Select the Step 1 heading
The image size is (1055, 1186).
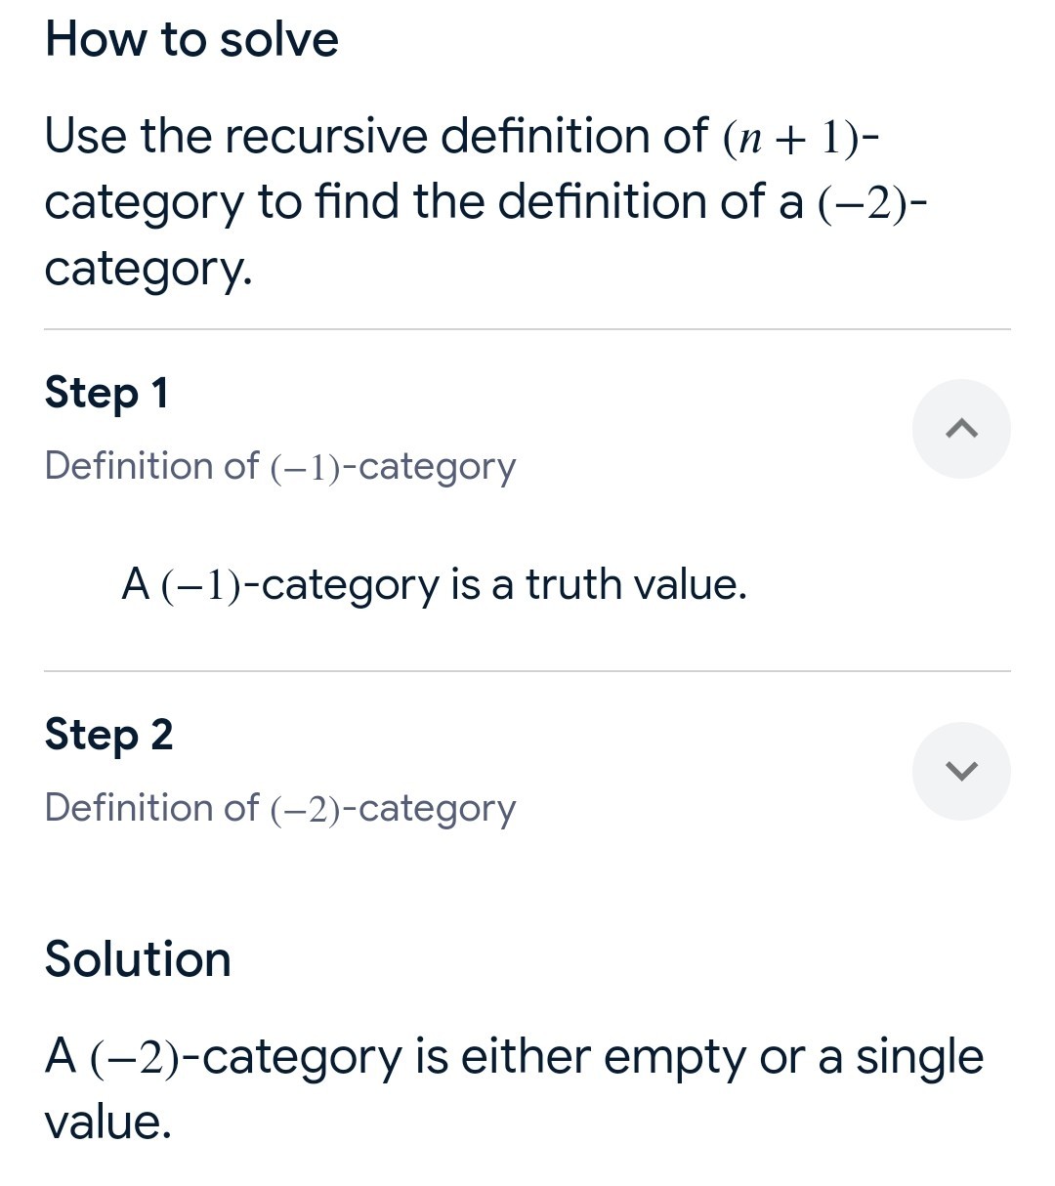(x=106, y=393)
